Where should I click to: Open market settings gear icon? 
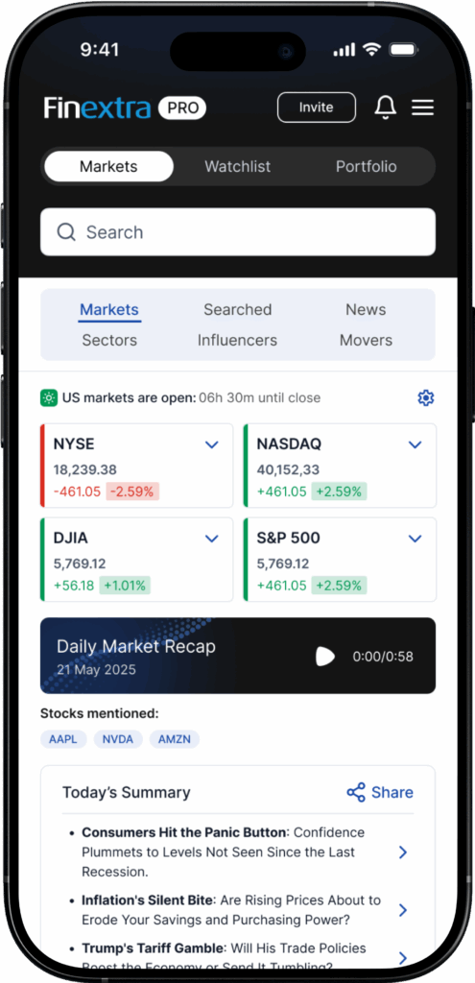tap(426, 398)
